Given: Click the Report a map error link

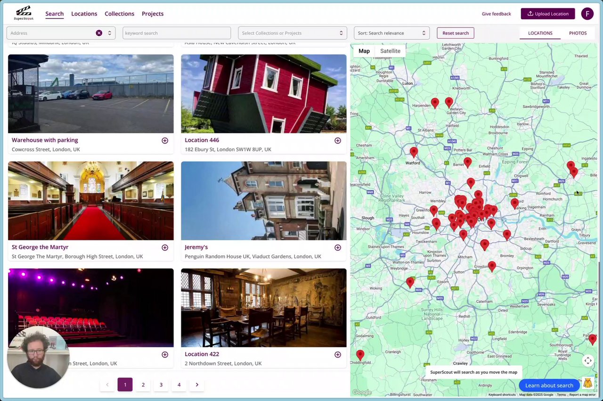Looking at the screenshot, I should tap(582, 395).
